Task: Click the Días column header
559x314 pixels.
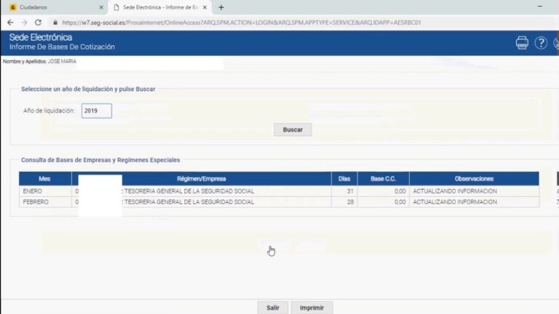Action: 344,179
